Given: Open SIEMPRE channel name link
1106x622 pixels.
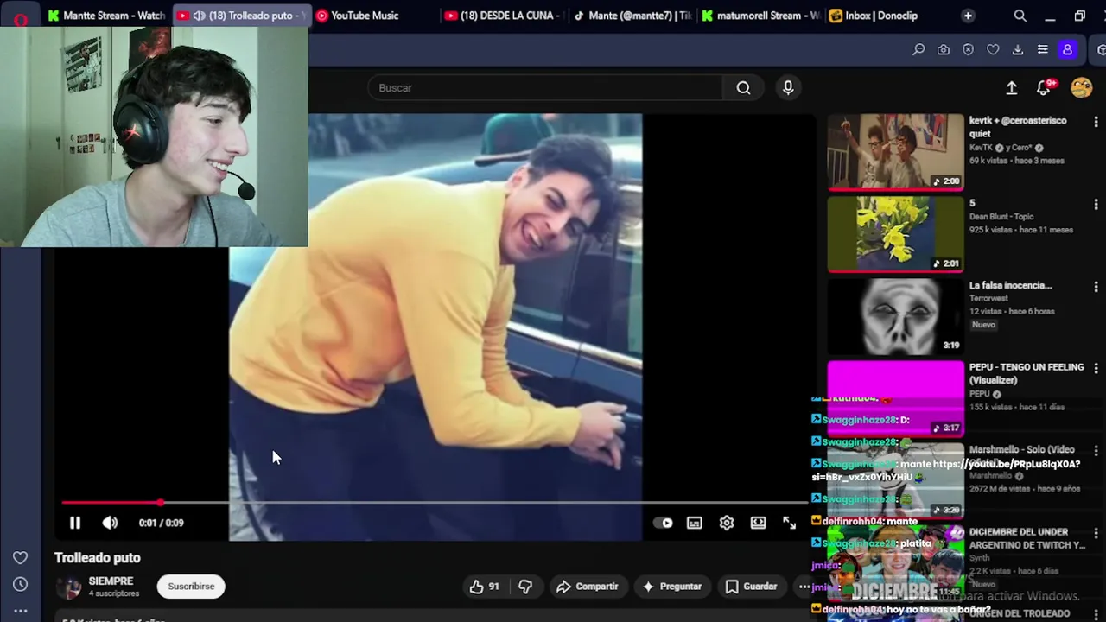Looking at the screenshot, I should click(x=111, y=581).
